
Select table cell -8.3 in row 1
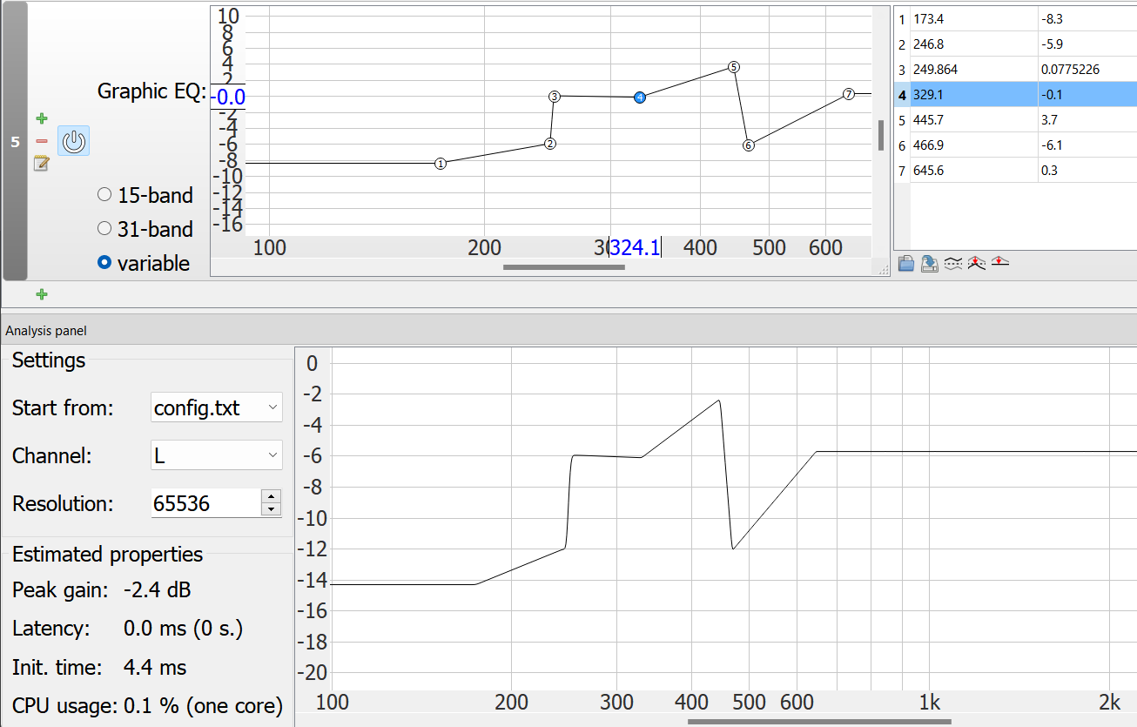click(1087, 18)
